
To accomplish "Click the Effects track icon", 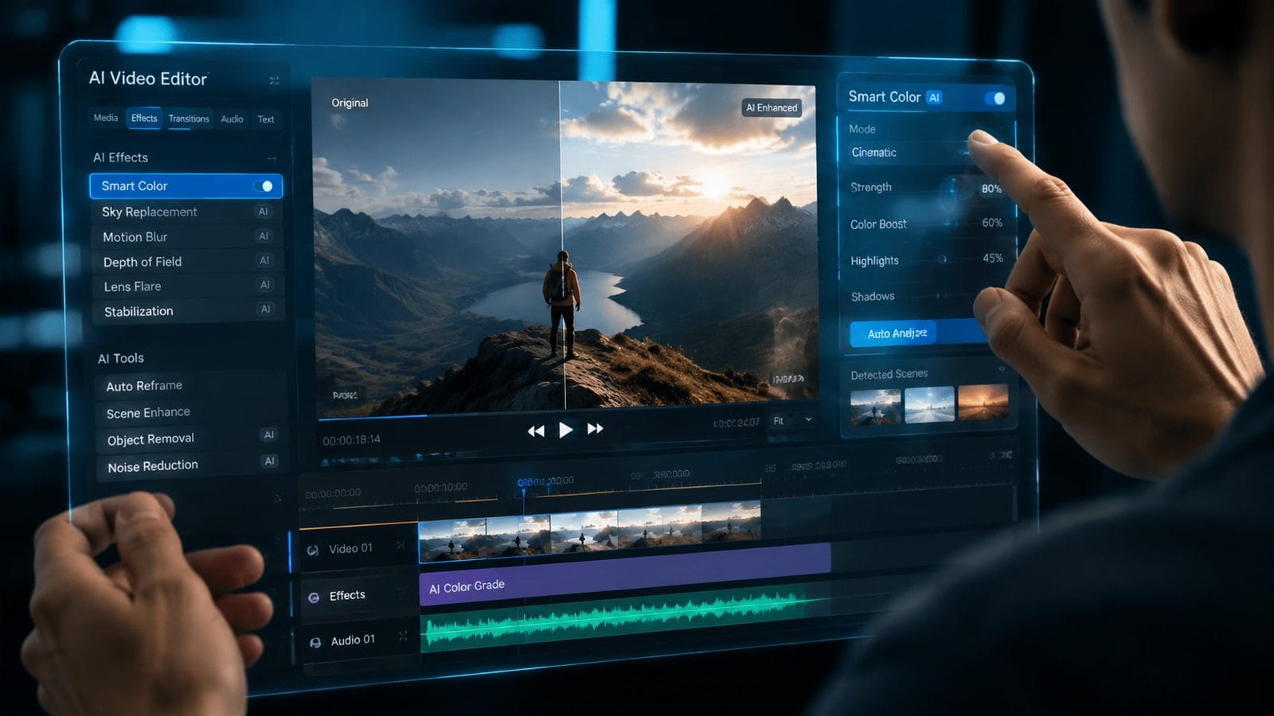I will tap(314, 597).
